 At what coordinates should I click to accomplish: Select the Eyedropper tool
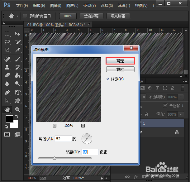pos(18,50)
